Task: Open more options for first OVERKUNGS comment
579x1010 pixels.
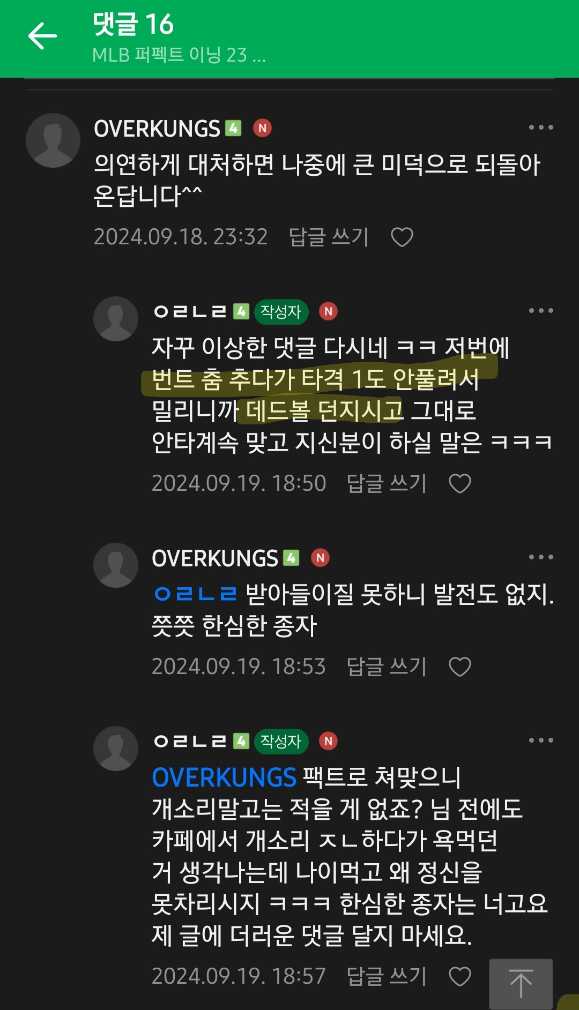Action: 541,128
